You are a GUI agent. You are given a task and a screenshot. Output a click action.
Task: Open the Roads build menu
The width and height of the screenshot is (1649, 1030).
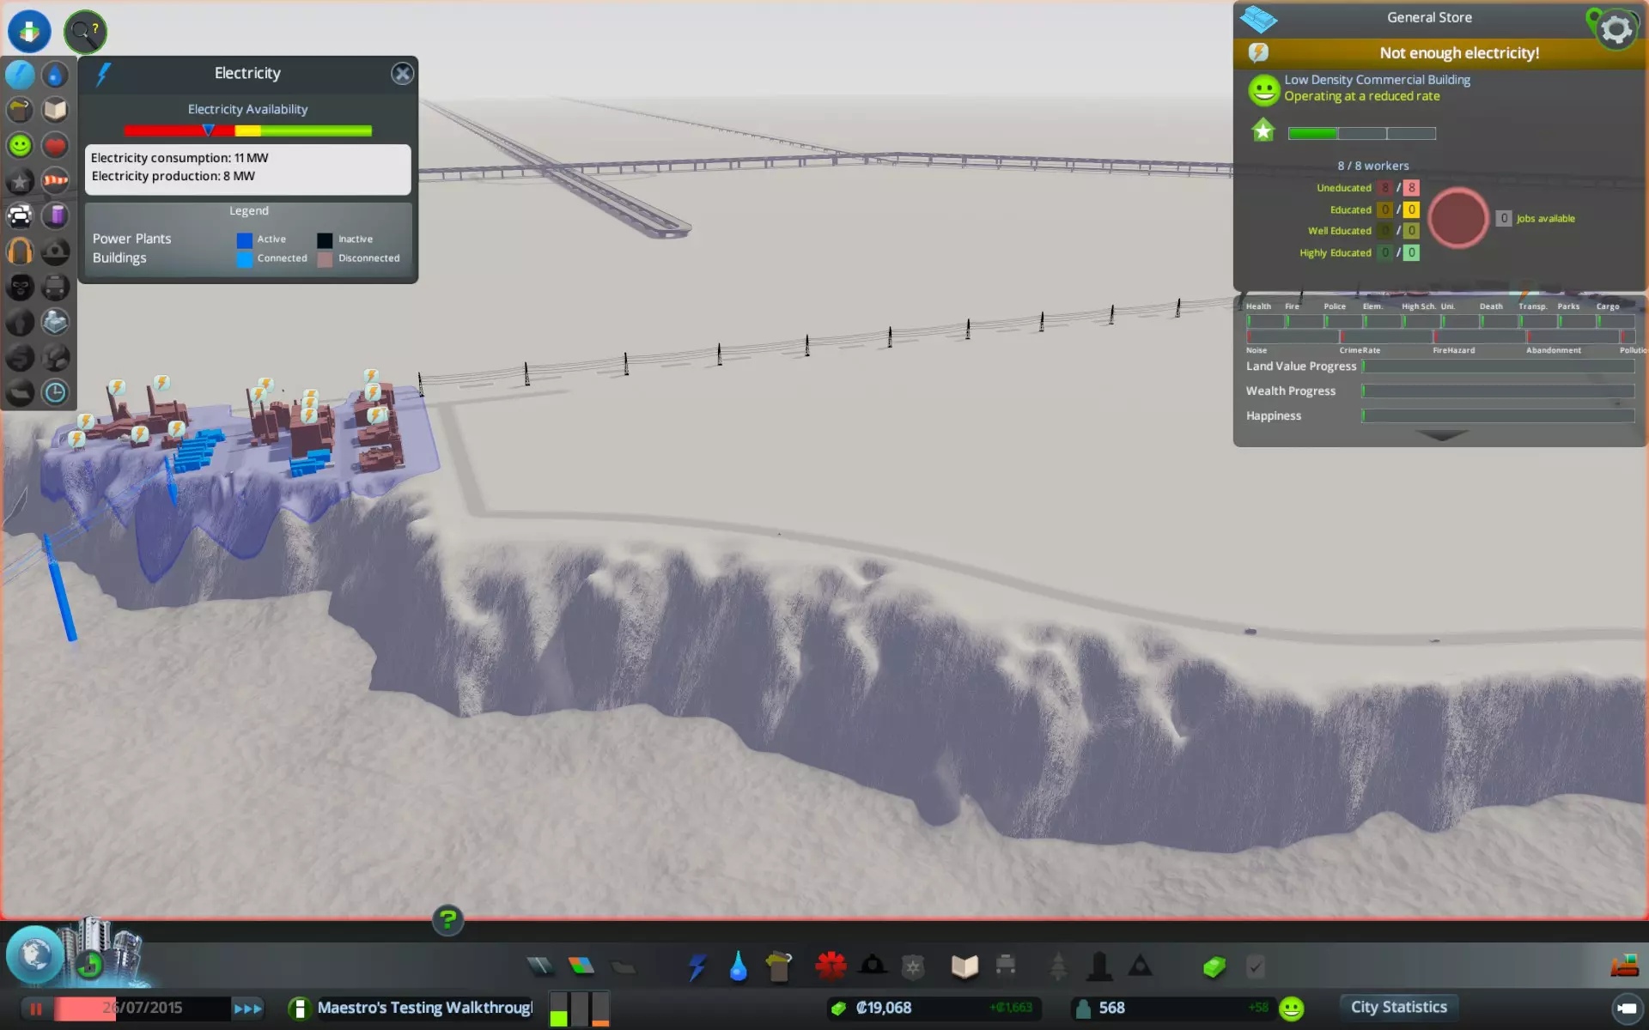[x=540, y=967]
